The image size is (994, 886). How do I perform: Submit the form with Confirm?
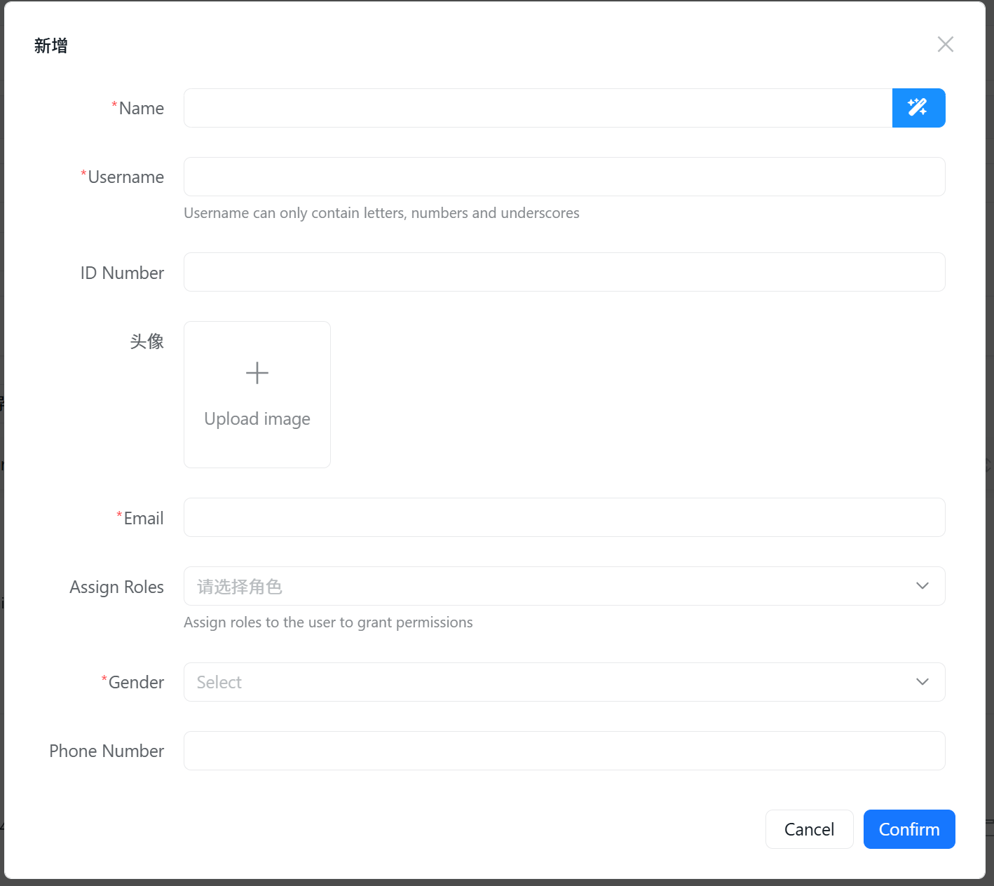coord(908,829)
